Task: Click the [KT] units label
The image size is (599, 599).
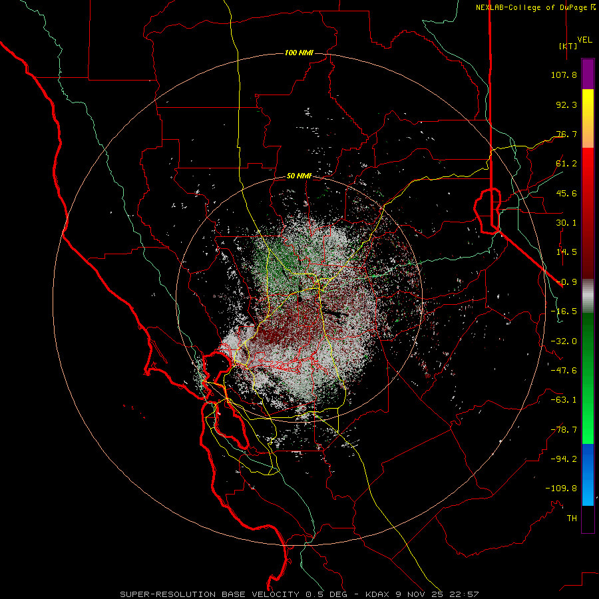Action: pyautogui.click(x=568, y=46)
